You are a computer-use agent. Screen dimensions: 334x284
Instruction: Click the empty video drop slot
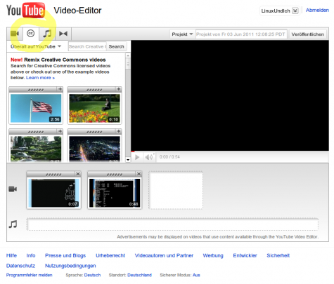point(176,190)
